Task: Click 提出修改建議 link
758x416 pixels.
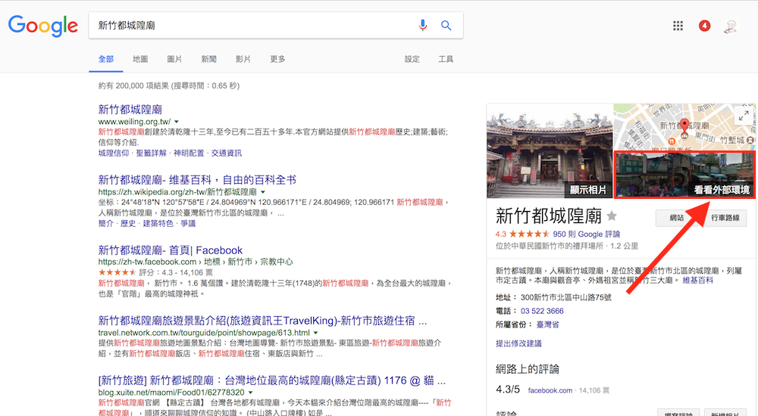Action: click(518, 343)
